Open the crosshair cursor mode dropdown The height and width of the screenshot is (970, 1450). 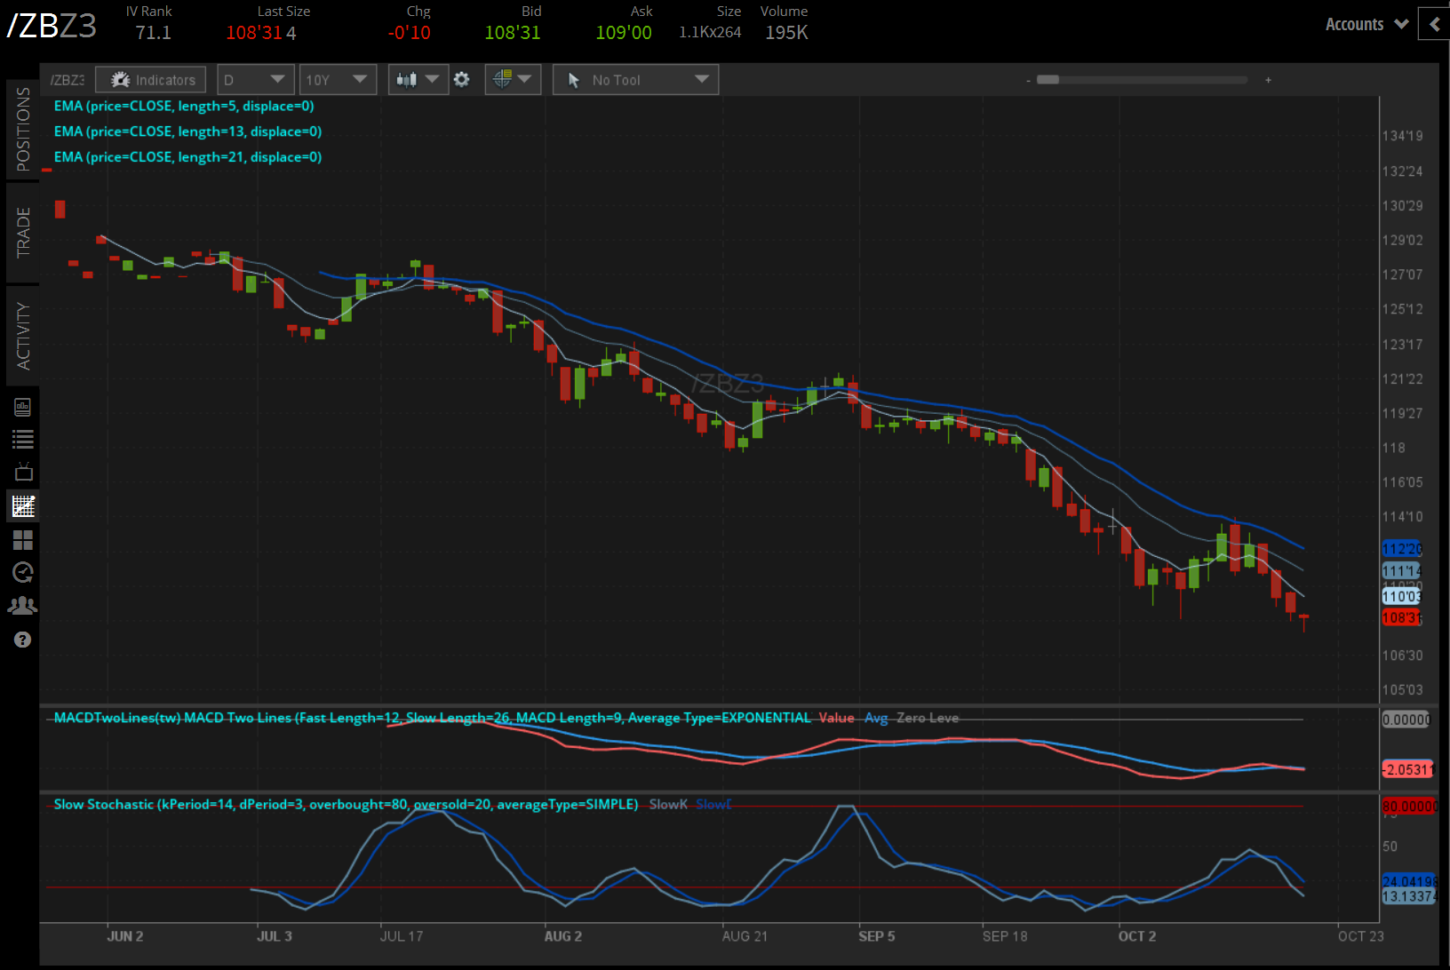(513, 80)
